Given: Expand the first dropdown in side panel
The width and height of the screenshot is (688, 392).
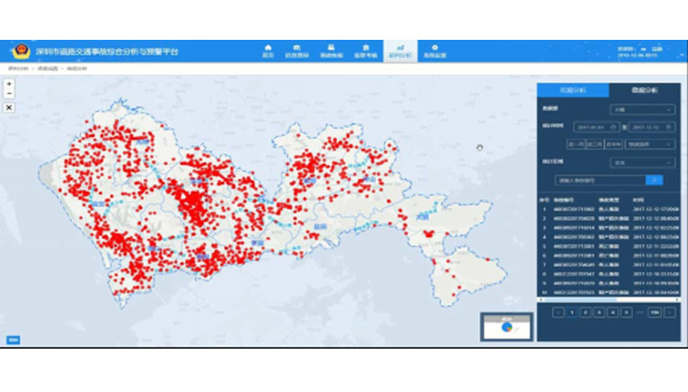Looking at the screenshot, I should [643, 110].
